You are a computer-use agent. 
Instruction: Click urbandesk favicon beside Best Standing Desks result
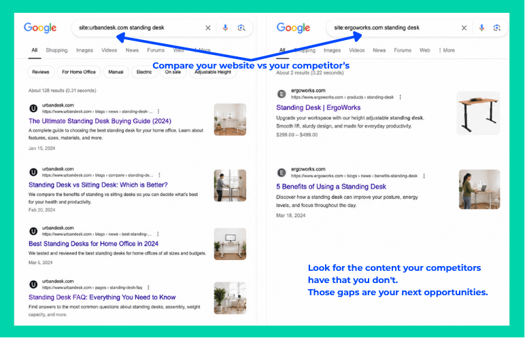point(33,231)
